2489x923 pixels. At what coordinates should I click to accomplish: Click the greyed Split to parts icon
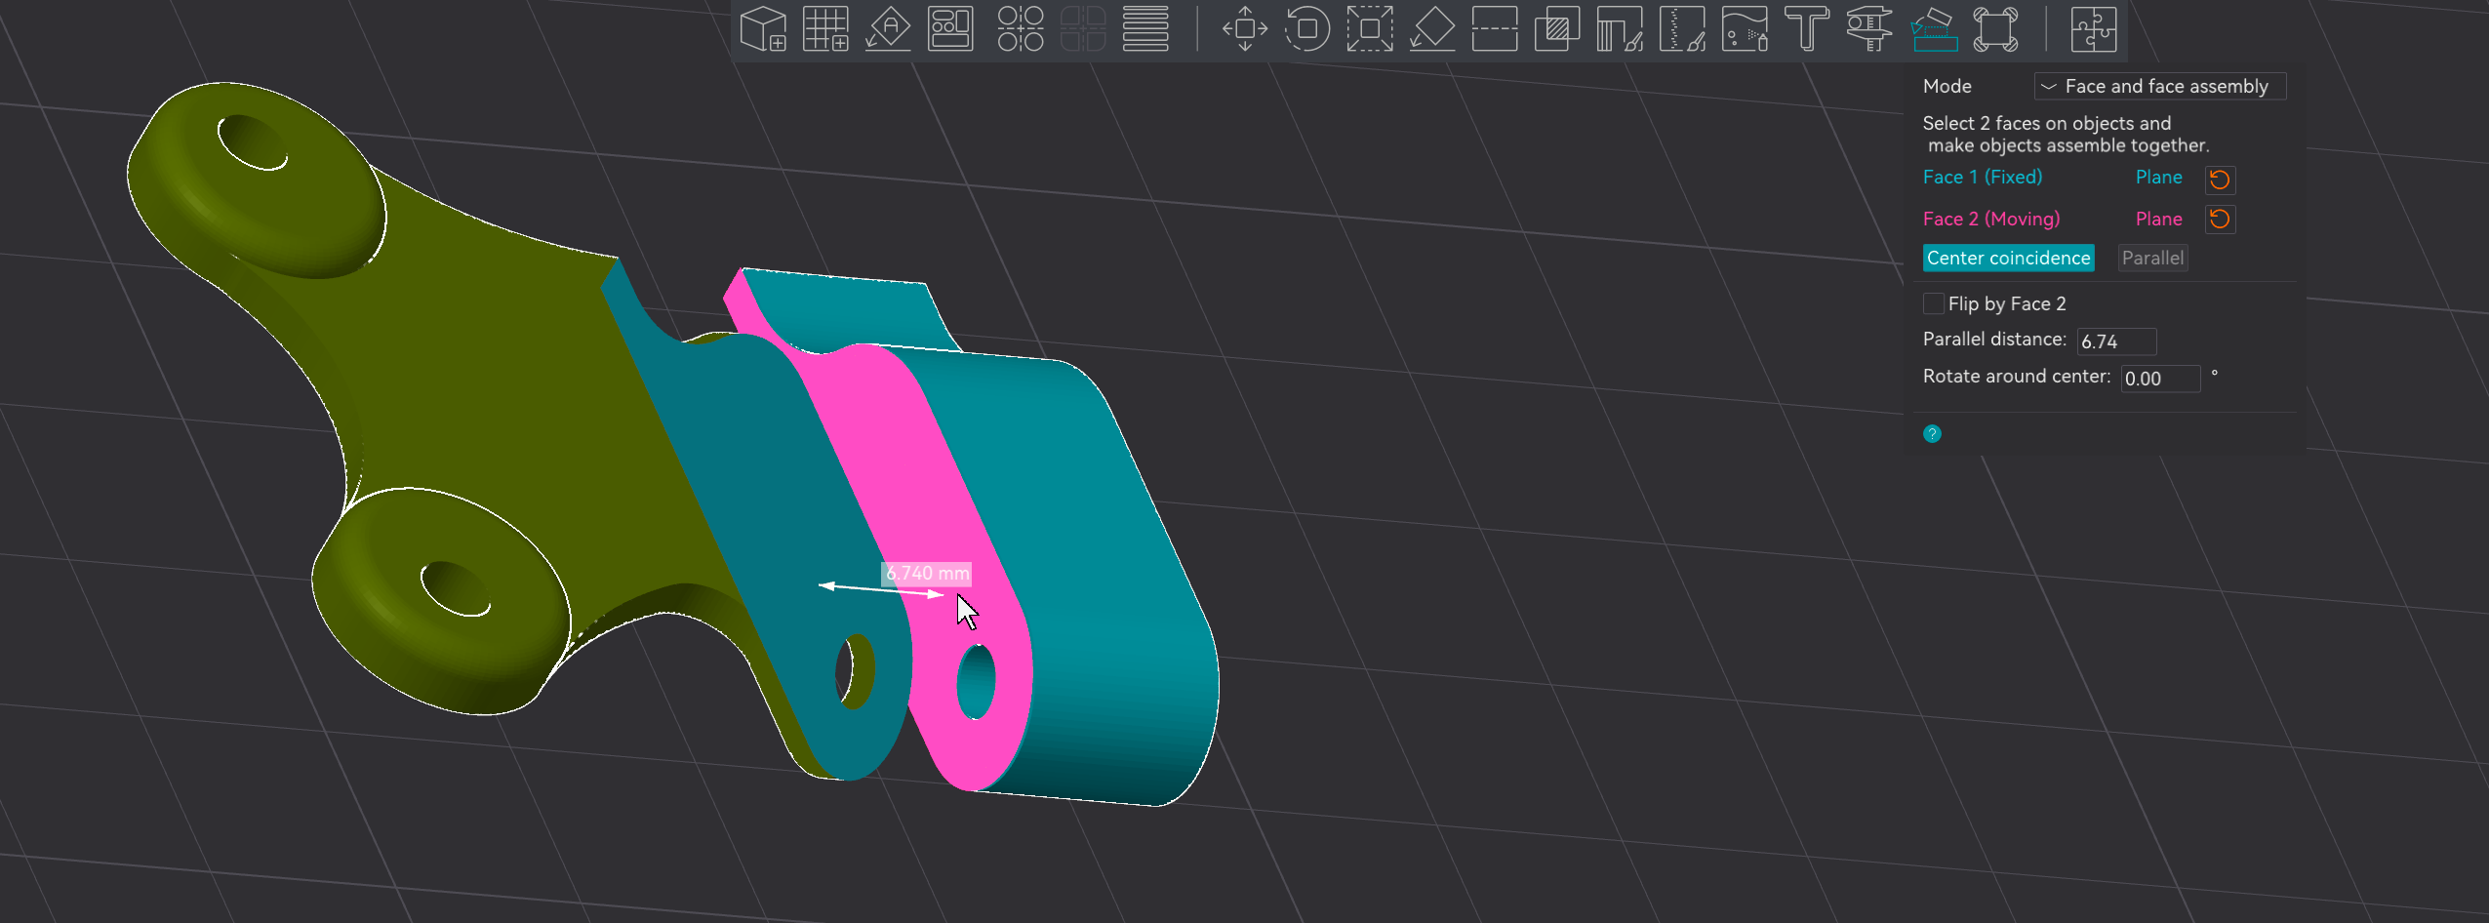click(1083, 28)
